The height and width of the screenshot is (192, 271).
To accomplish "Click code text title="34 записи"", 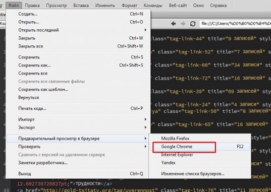I will pyautogui.click(x=238, y=65).
